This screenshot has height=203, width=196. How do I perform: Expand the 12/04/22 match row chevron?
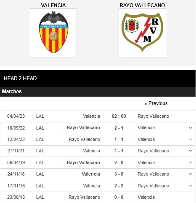click(191, 139)
